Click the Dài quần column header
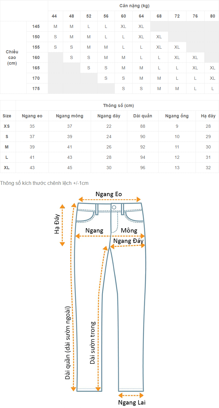Screen dimensions: 219x408 143,116
